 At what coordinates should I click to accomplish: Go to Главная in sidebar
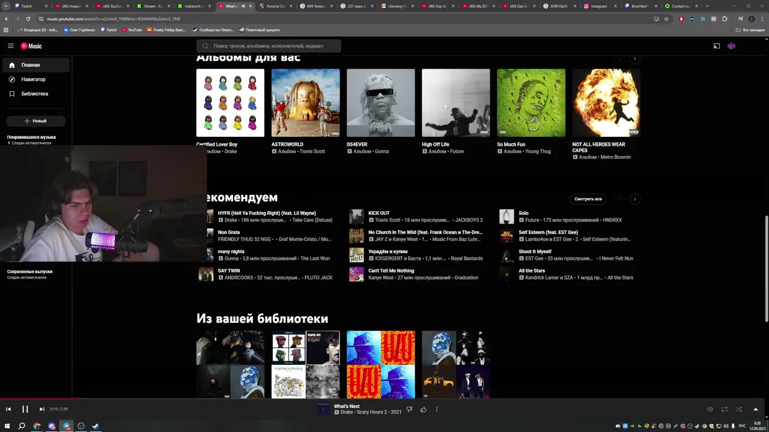35,65
